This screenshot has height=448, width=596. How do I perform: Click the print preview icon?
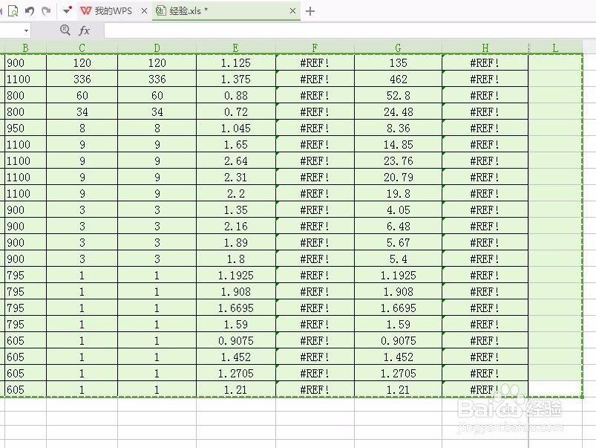click(13, 11)
